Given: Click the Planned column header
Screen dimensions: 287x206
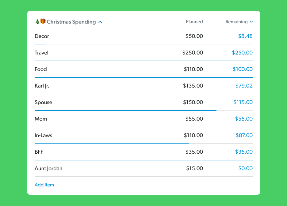Looking at the screenshot, I should pos(194,22).
